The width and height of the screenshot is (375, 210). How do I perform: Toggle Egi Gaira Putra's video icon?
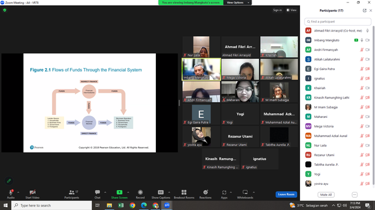click(367, 69)
